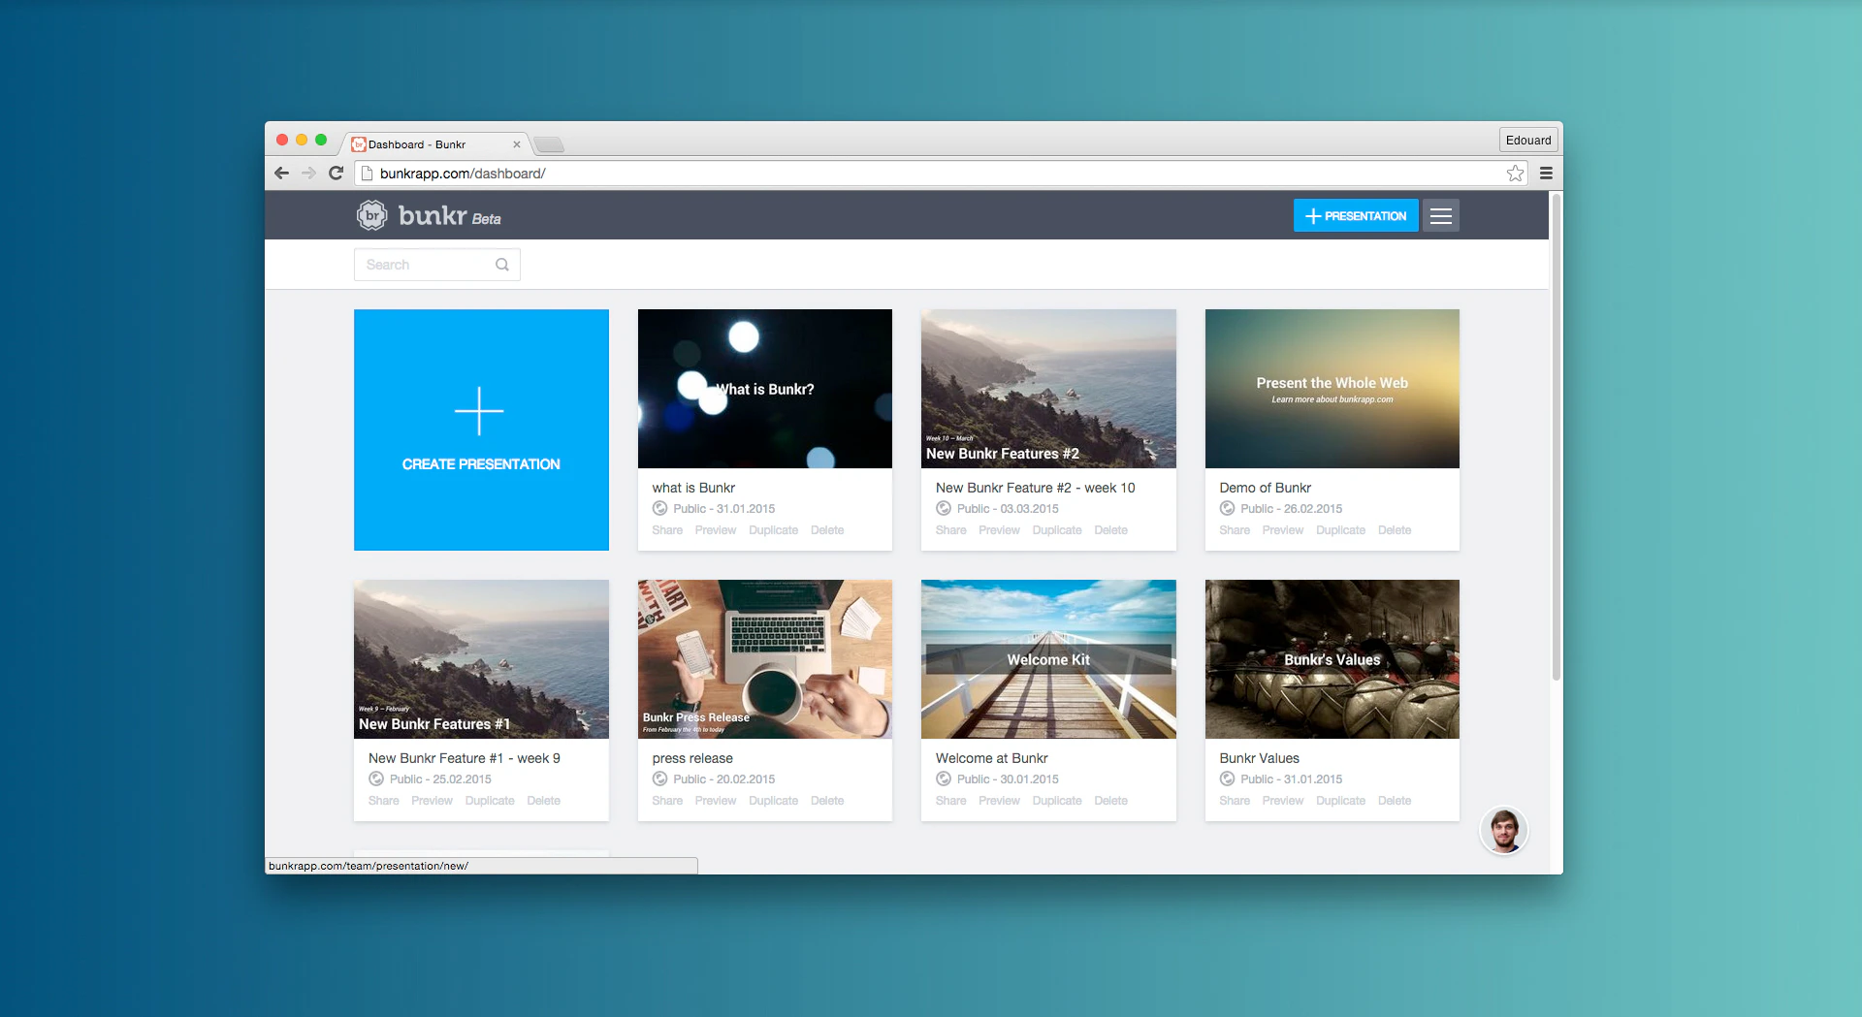The width and height of the screenshot is (1862, 1017).
Task: Duplicate New Bunkr Feature #2 - week 10
Action: tap(1057, 530)
